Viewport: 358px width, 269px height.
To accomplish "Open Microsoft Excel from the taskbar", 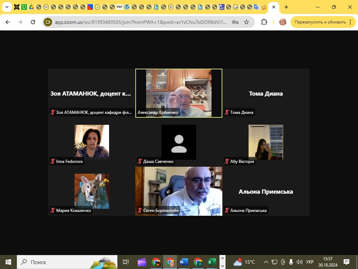I will 212,262.
